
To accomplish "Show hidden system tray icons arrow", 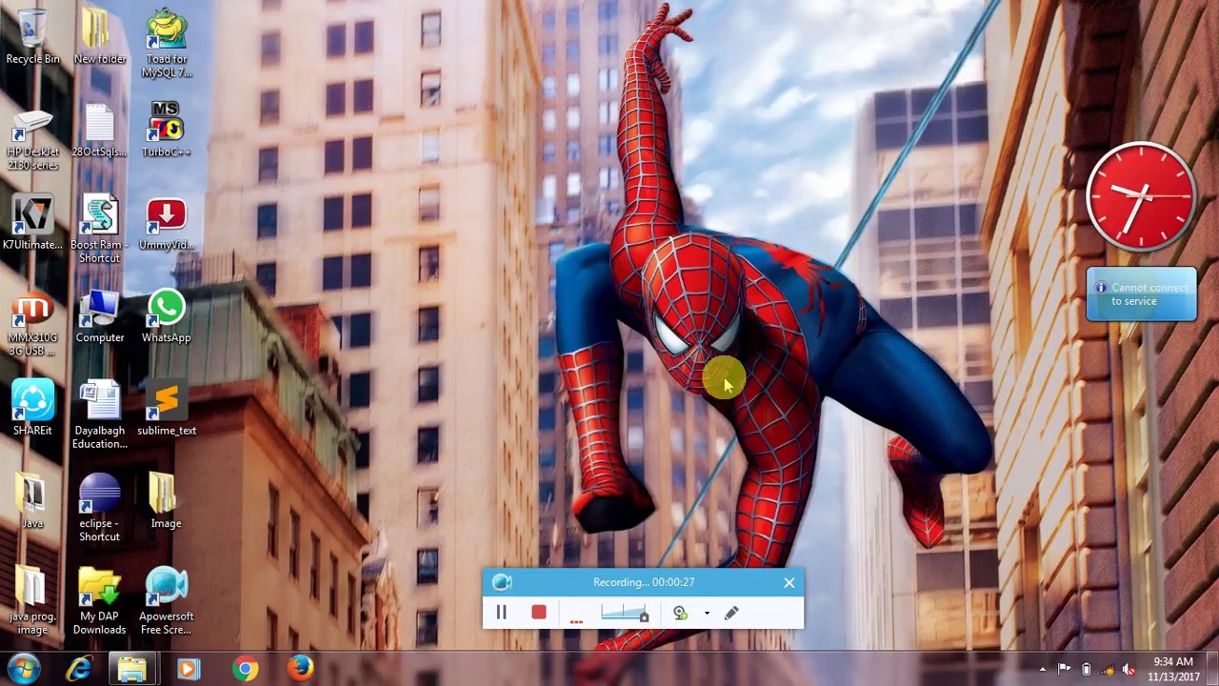I will click(x=1042, y=669).
